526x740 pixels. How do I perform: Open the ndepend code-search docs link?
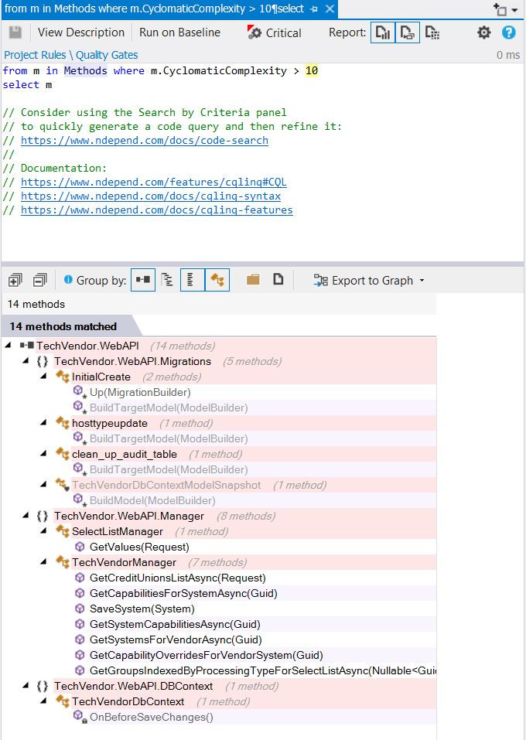click(145, 141)
